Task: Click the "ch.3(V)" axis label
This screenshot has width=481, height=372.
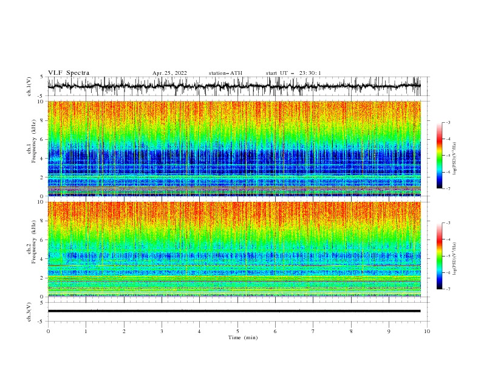Action: [x=29, y=312]
